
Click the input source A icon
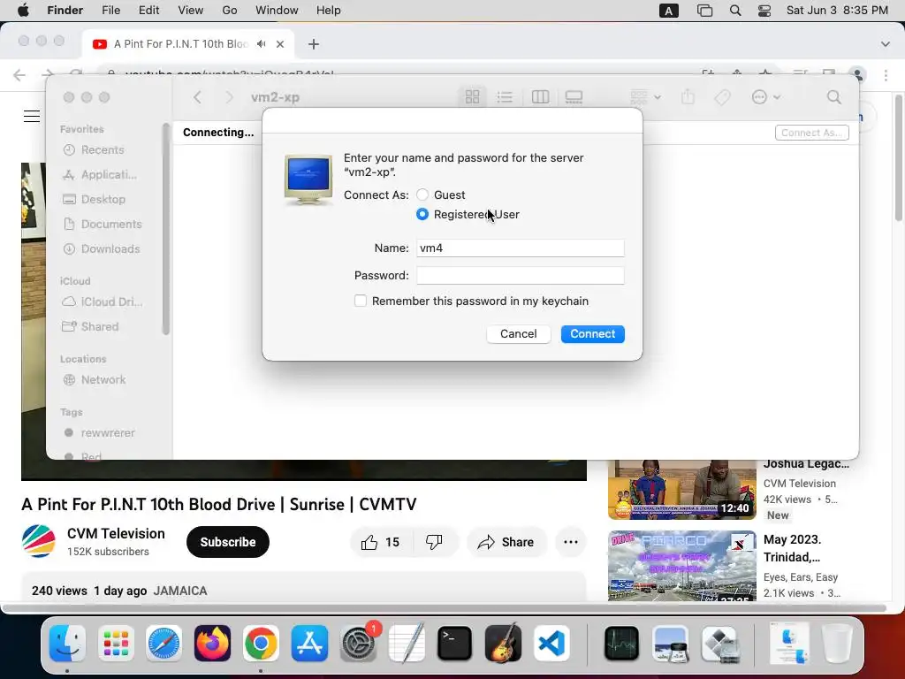point(668,11)
